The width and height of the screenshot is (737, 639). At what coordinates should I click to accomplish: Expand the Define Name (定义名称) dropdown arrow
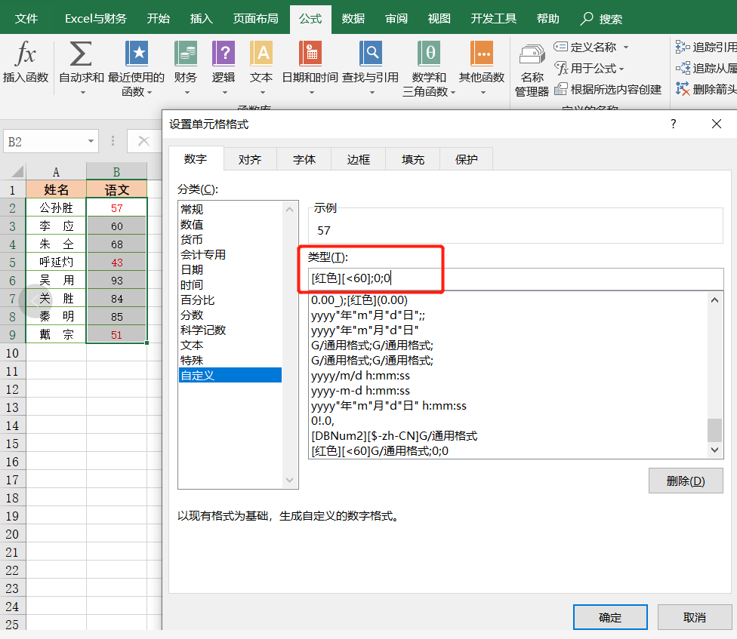pos(625,47)
